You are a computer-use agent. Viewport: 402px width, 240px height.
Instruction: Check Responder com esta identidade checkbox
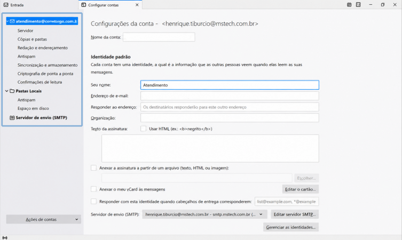(x=93, y=201)
